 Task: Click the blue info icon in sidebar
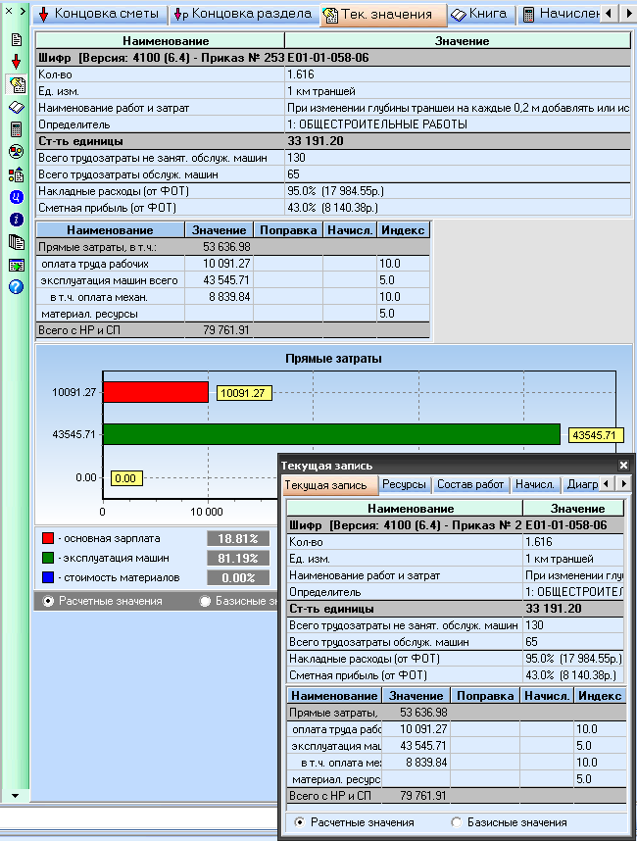pyautogui.click(x=16, y=220)
